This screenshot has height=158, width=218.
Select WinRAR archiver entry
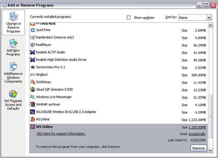click(48, 104)
